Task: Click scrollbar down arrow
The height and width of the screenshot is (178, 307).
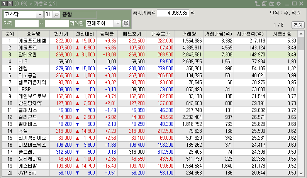Action: pos(301,173)
